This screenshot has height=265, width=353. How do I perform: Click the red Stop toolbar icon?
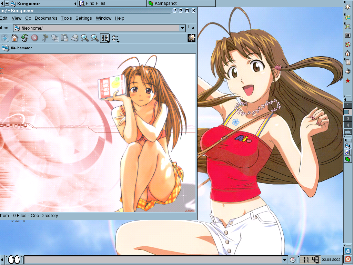[34, 38]
